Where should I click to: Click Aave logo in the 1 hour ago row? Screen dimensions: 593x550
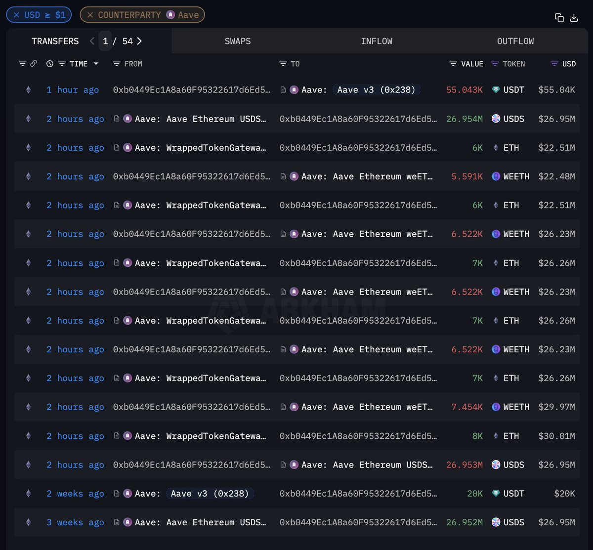click(x=294, y=90)
